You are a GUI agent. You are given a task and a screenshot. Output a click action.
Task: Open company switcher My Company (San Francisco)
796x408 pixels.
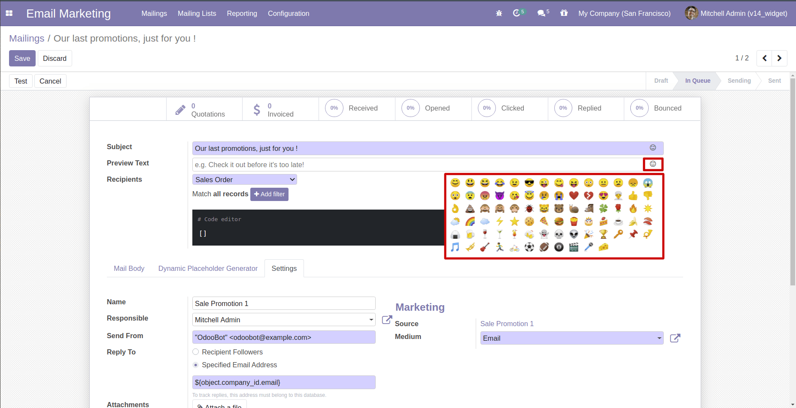(624, 13)
